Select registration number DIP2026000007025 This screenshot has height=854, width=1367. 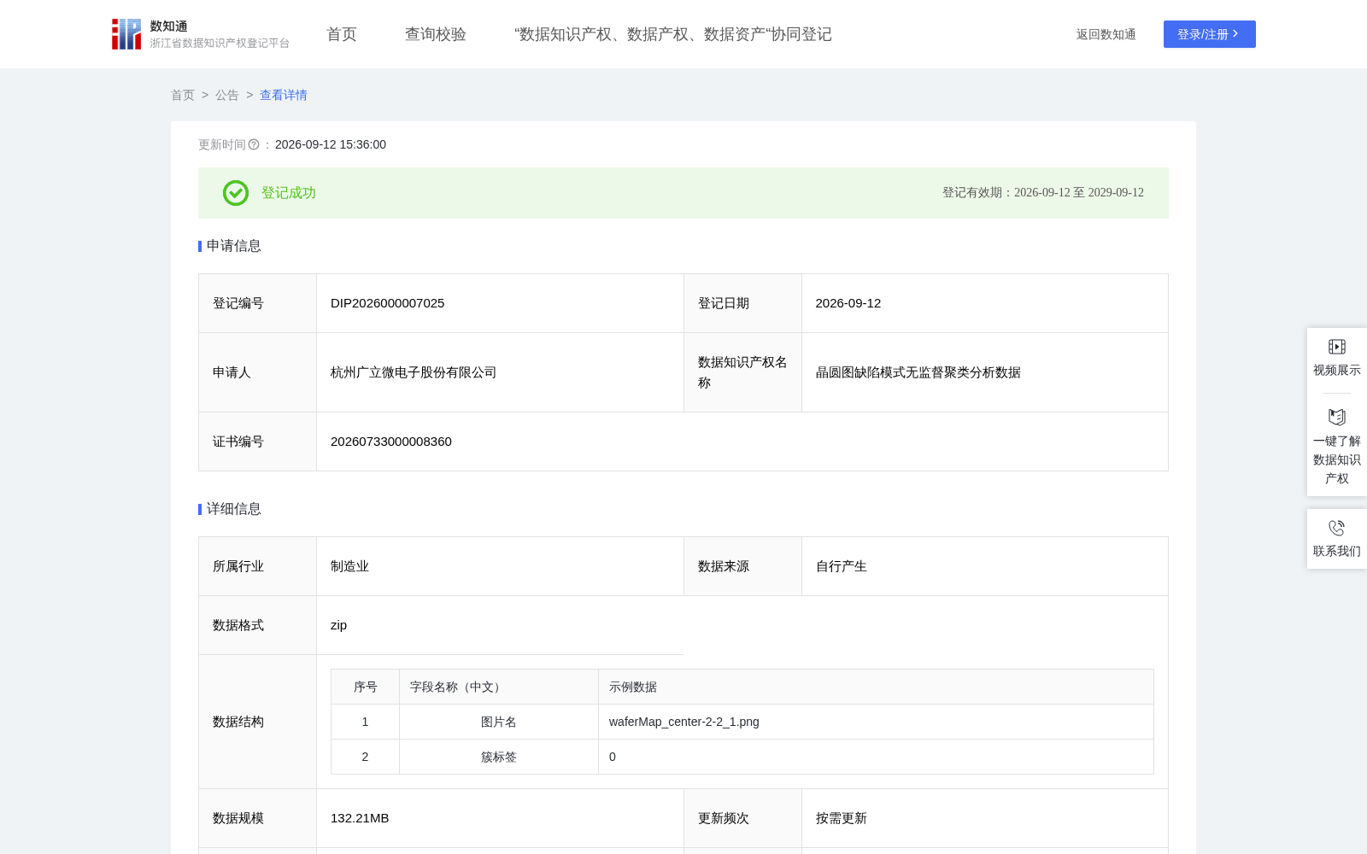pyautogui.click(x=388, y=303)
